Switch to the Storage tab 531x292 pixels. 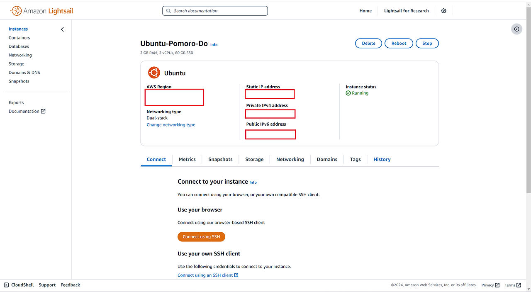[254, 159]
